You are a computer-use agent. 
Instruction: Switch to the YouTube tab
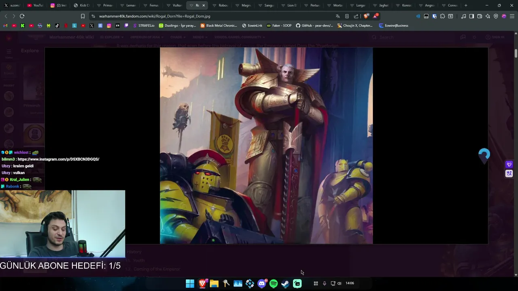point(35,5)
